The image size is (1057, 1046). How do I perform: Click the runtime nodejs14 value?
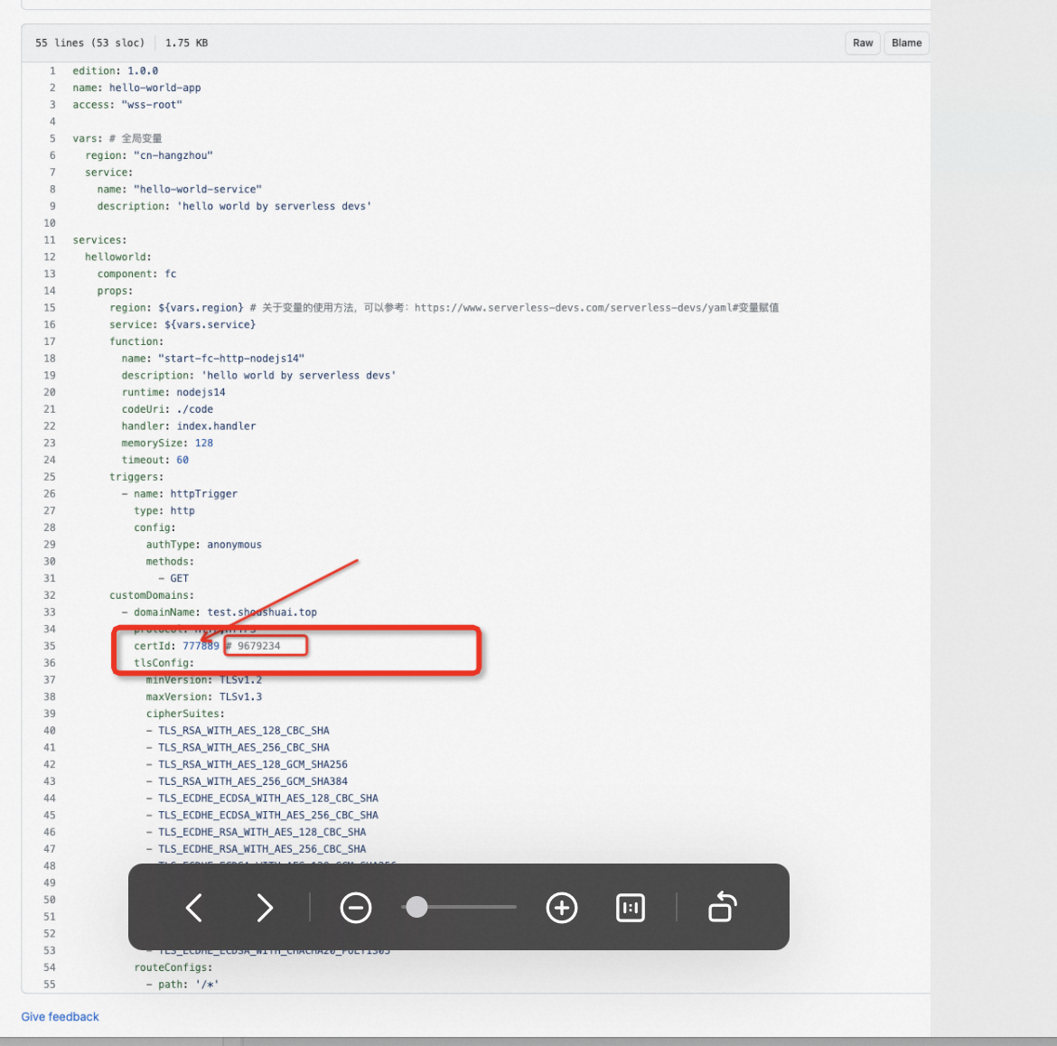click(x=201, y=392)
